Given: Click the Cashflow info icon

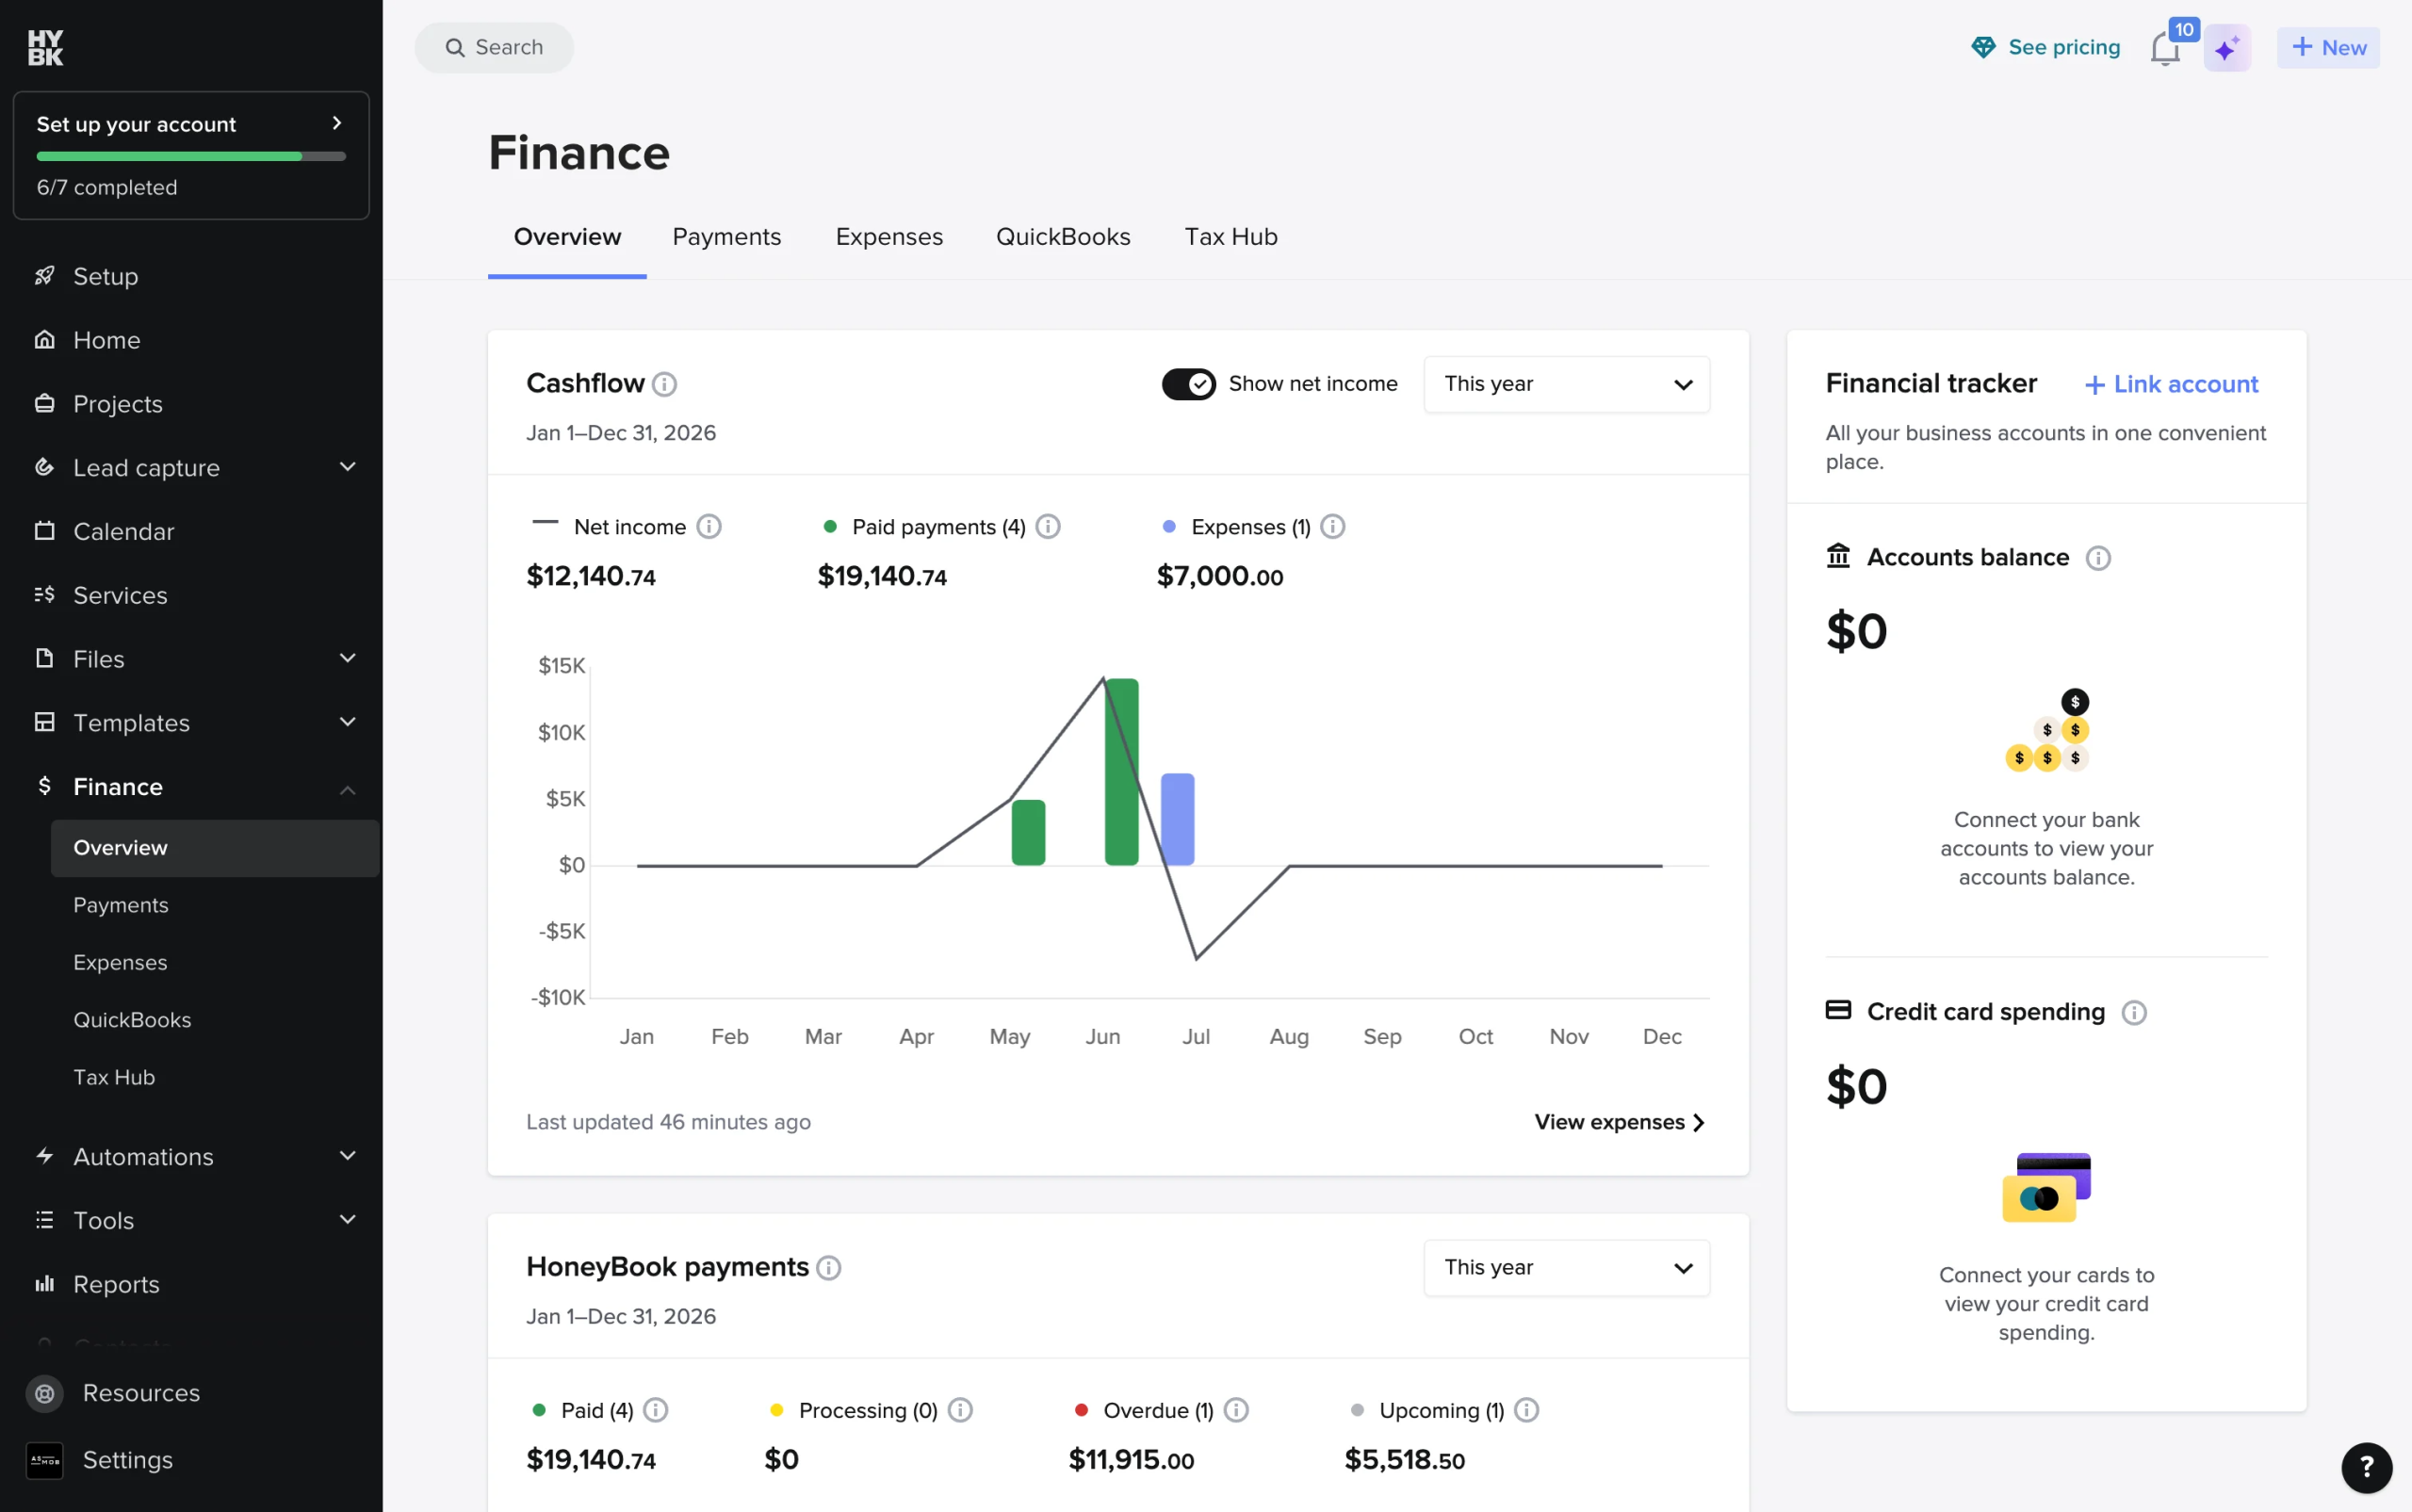Looking at the screenshot, I should point(664,384).
